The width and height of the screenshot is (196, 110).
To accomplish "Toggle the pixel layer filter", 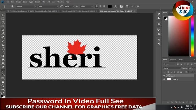I will [x=178, y=64].
